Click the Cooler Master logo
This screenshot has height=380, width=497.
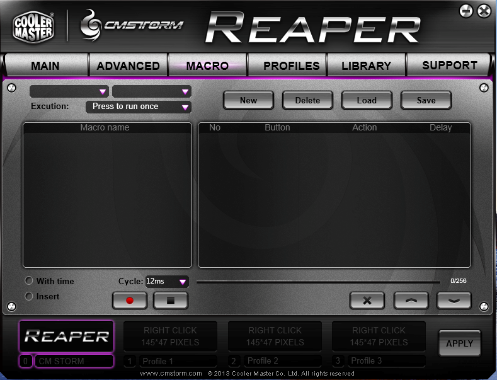pos(33,26)
